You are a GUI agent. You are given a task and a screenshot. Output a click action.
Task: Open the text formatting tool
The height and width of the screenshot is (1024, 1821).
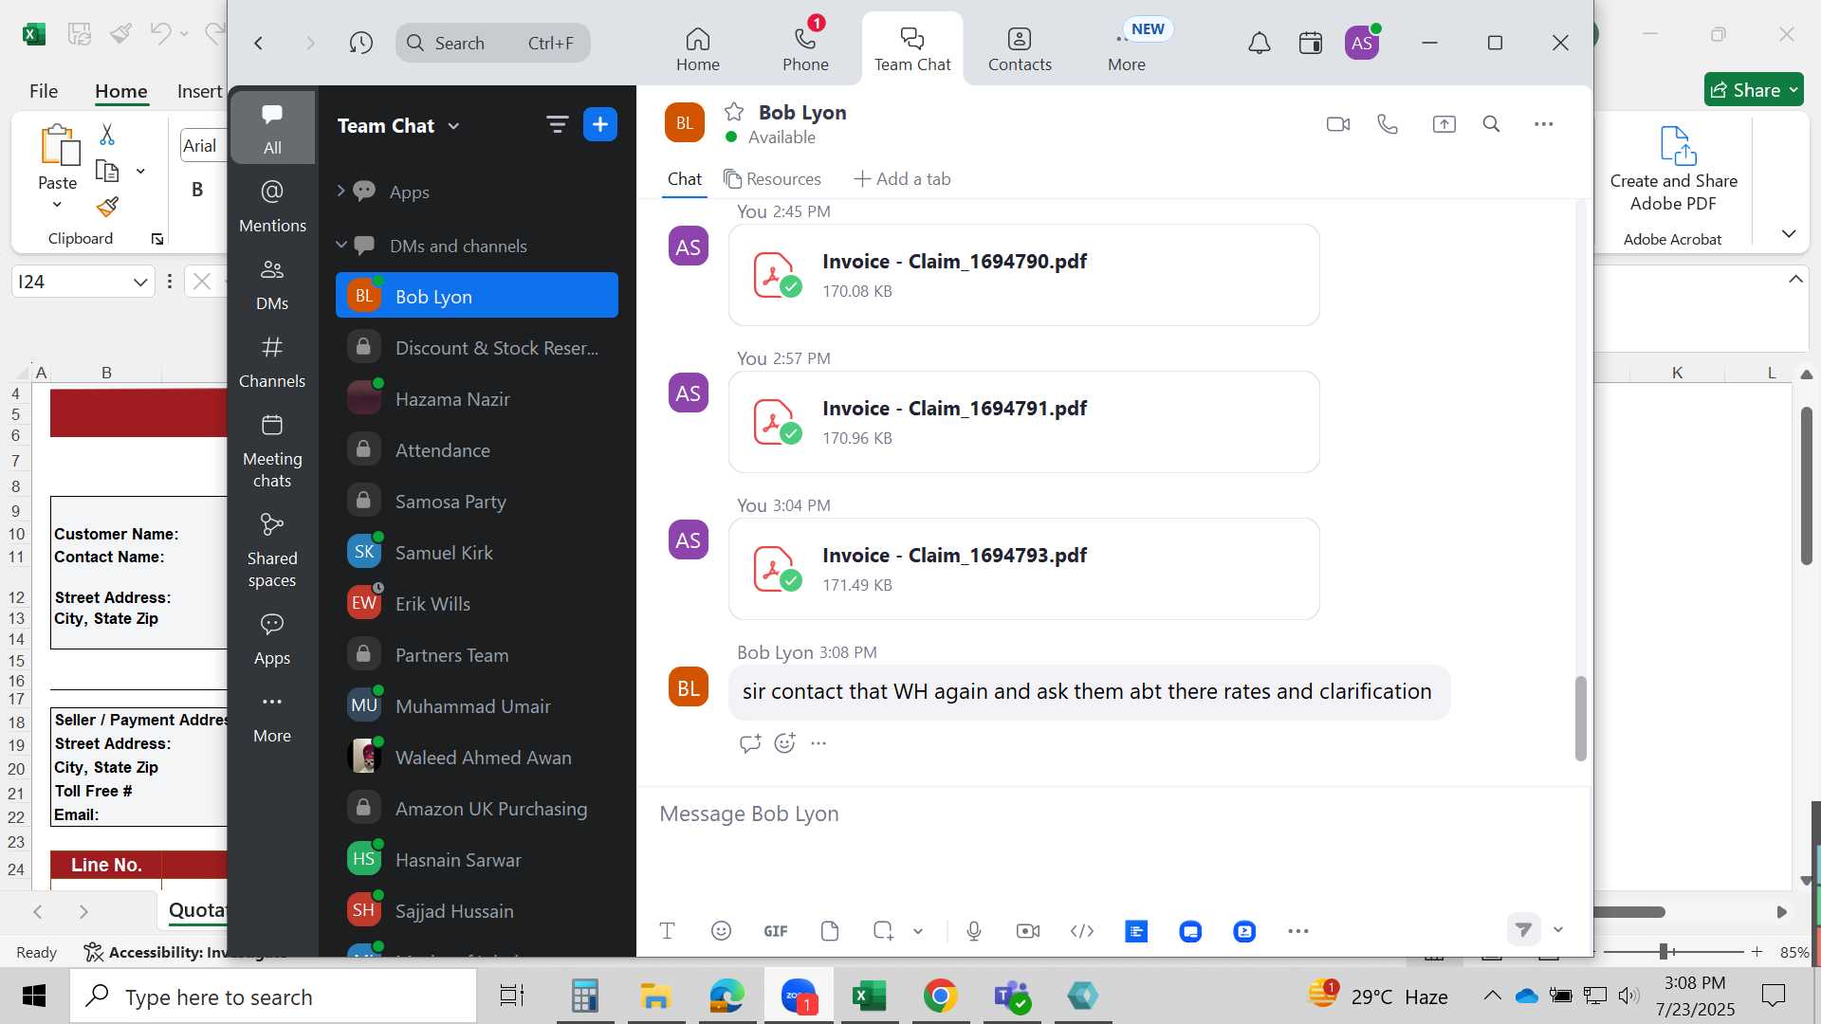(x=667, y=931)
